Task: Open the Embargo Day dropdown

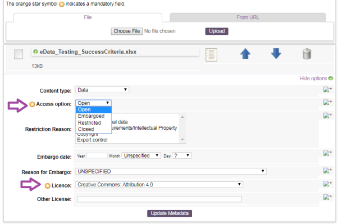Action: 182,156
